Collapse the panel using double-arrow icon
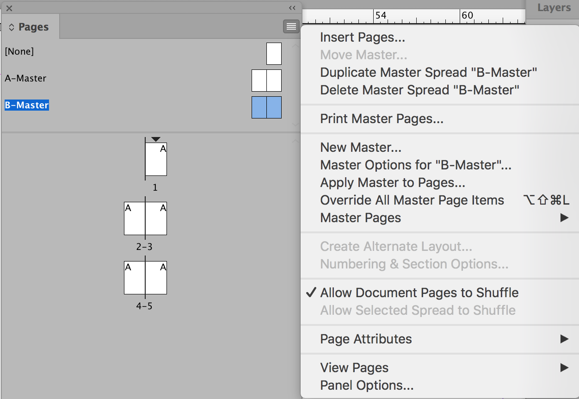This screenshot has height=399, width=579. pos(292,8)
